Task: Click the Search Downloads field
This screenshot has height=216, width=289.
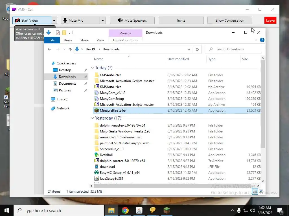Action: click(x=233, y=49)
